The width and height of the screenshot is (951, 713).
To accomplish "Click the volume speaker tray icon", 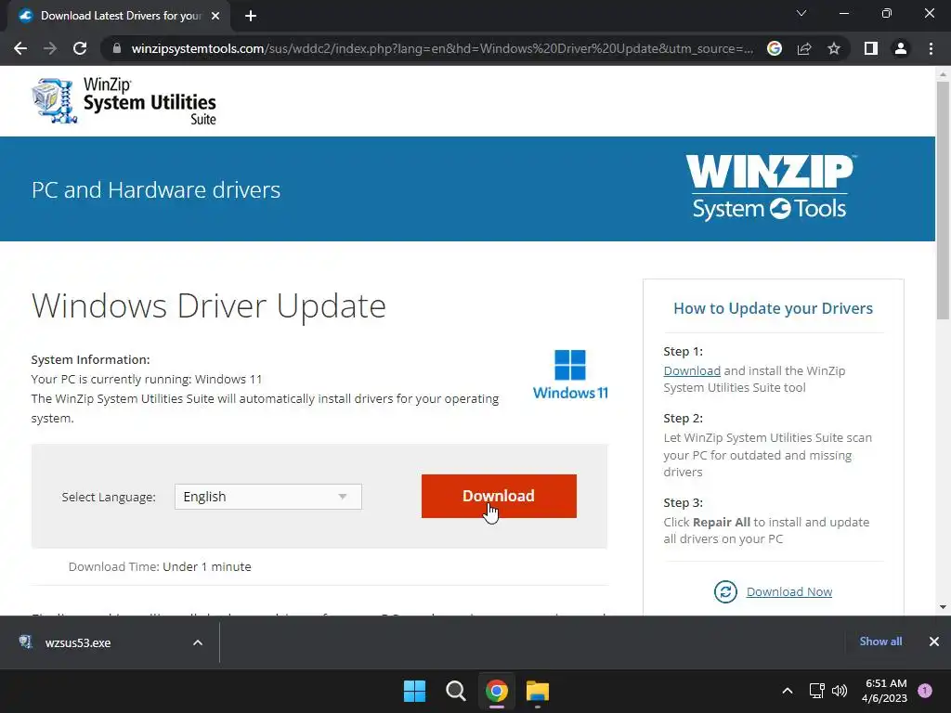I will [x=840, y=691].
